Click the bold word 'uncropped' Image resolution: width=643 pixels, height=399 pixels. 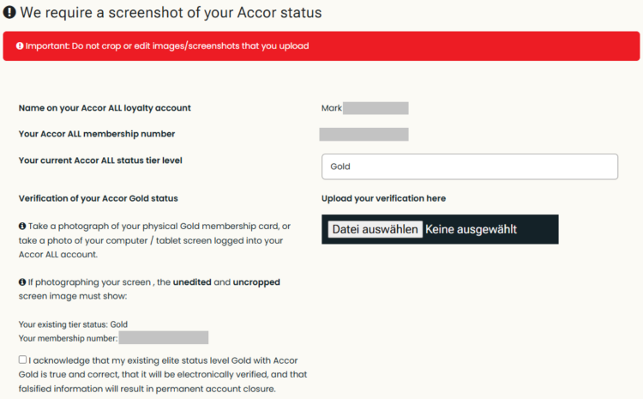point(256,282)
